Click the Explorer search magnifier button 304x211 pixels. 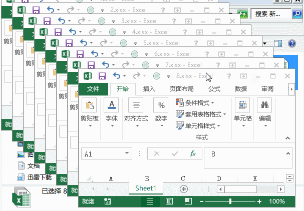[297, 13]
